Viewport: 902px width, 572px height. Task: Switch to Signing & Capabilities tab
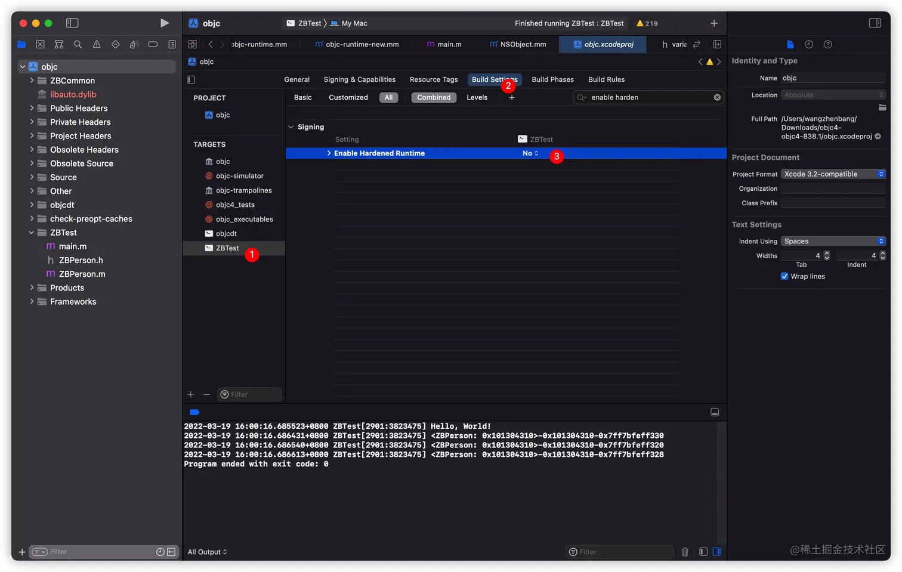click(359, 79)
